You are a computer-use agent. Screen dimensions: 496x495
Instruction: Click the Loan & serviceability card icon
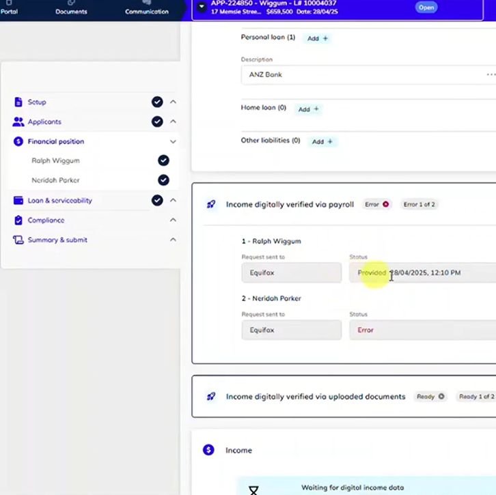[x=18, y=201]
